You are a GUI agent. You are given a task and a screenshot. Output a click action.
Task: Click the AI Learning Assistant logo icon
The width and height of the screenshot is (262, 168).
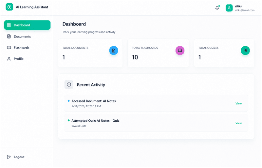(x=9, y=7)
